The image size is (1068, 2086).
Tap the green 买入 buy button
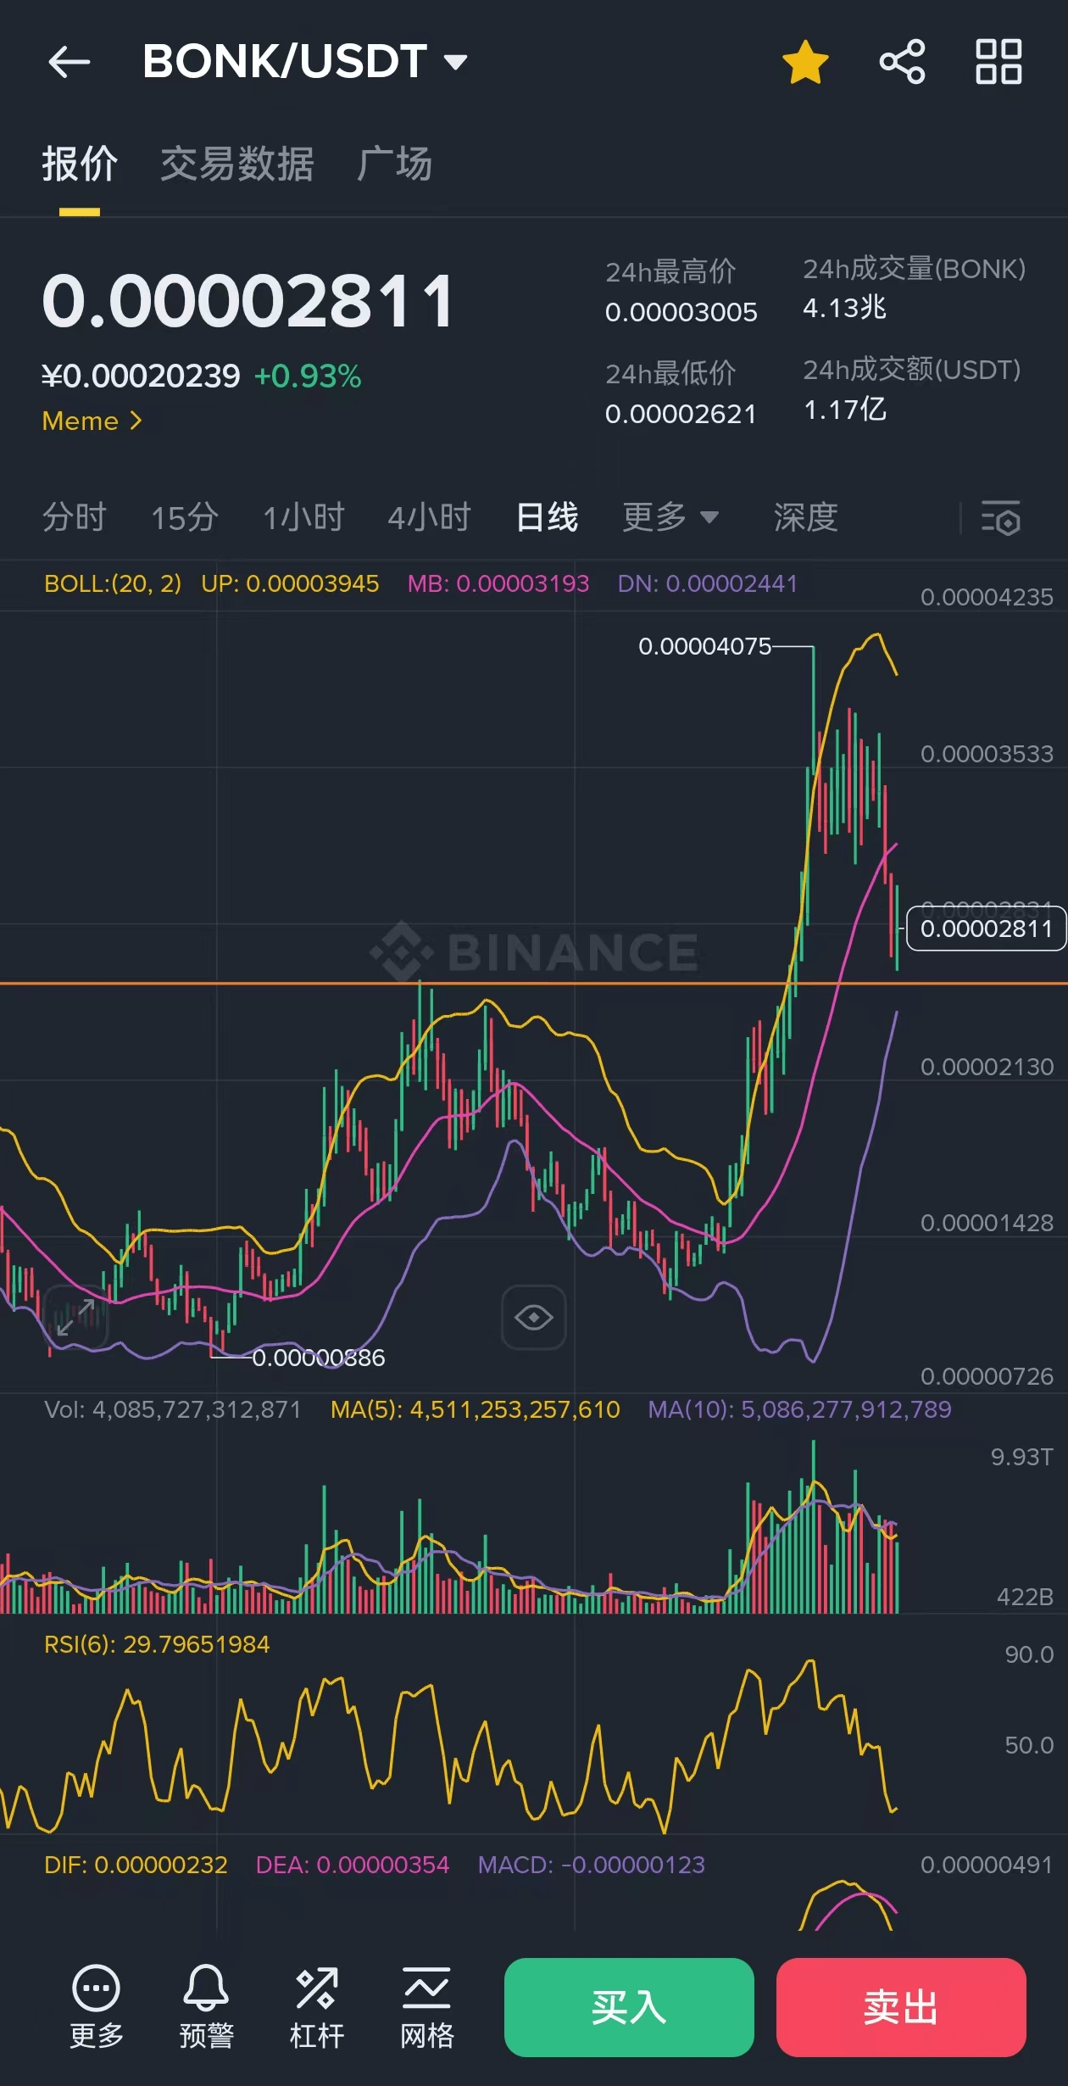[x=629, y=2007]
